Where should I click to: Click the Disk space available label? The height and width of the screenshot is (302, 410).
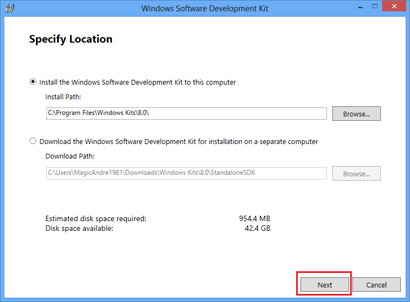[79, 228]
